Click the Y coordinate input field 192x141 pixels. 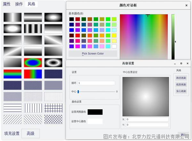(x=147, y=125)
